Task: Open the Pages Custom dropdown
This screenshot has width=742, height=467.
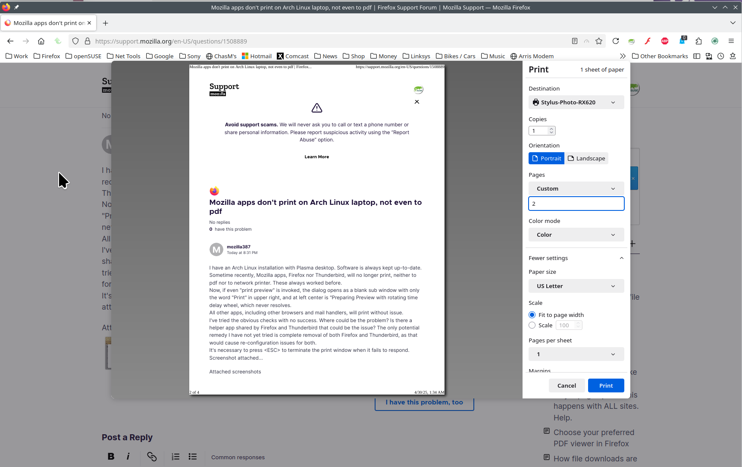Action: (576, 188)
